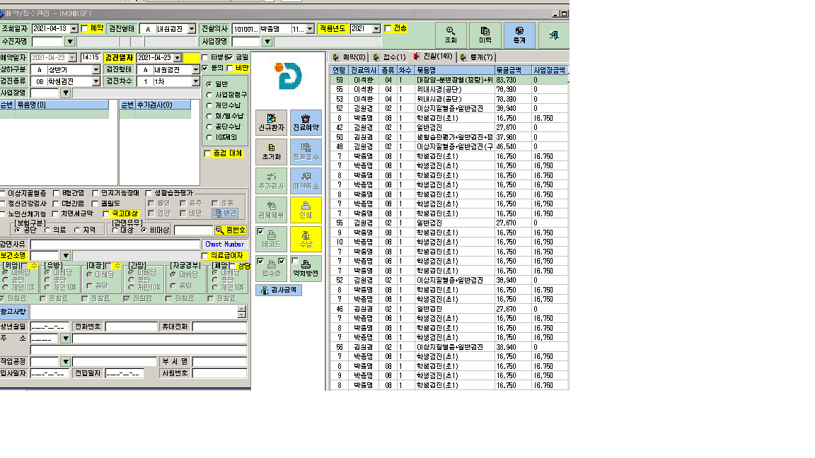Click the Chest Number button

[224, 244]
